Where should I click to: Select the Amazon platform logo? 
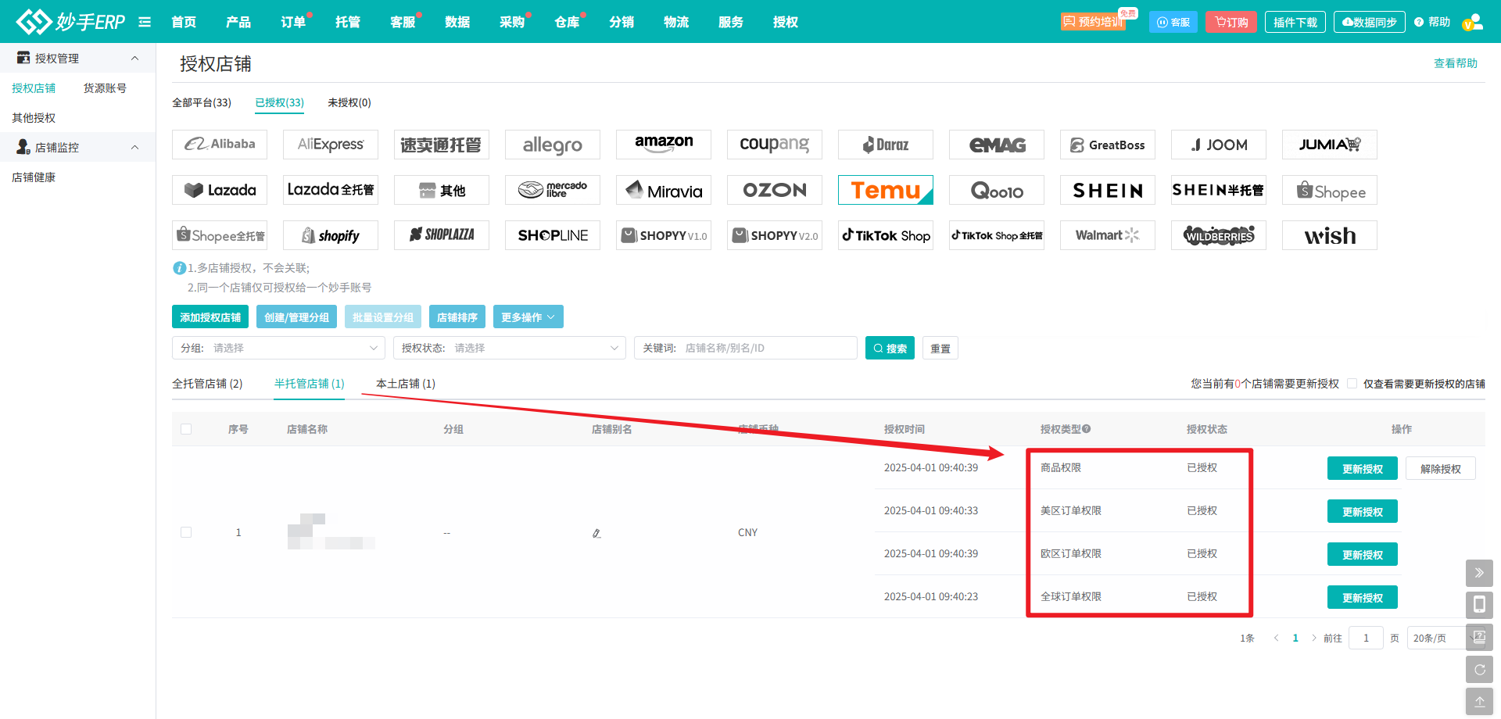[663, 145]
